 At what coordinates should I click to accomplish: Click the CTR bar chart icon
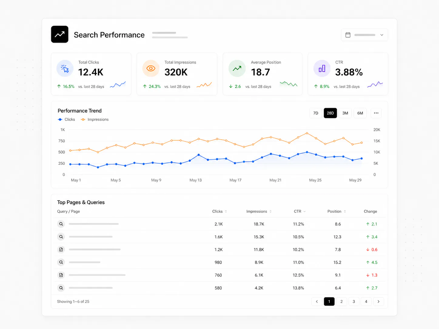click(x=322, y=68)
